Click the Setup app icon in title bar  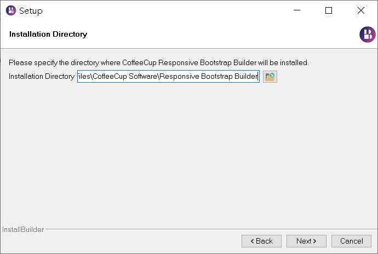pos(10,10)
